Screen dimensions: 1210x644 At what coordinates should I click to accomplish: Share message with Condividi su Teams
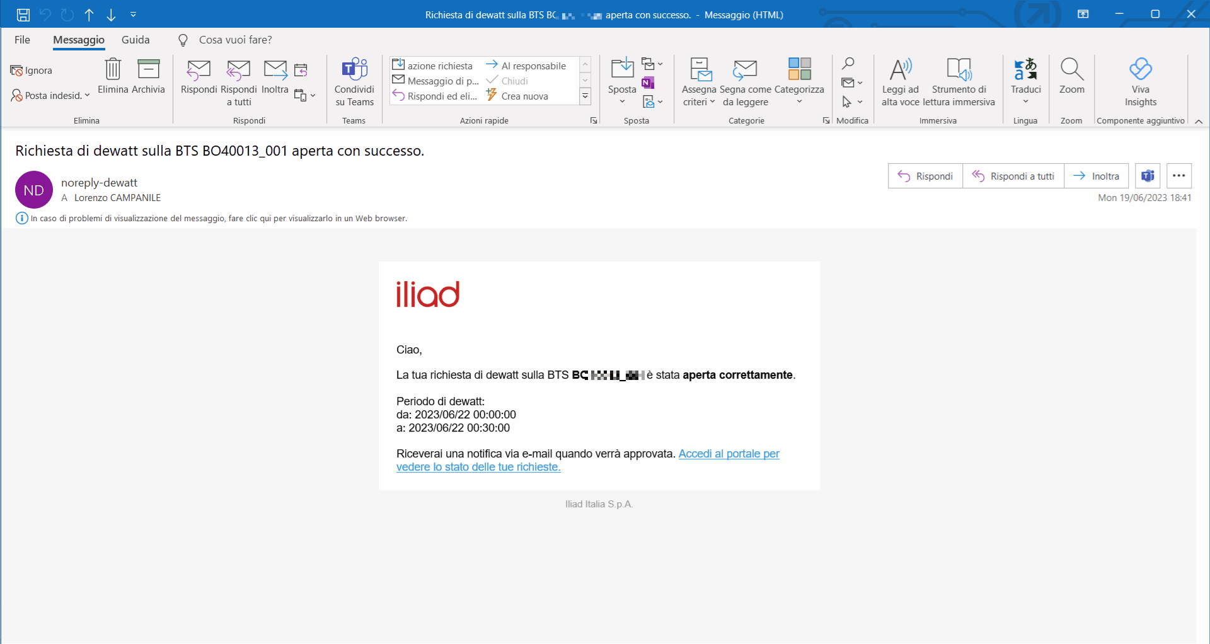pos(354,82)
